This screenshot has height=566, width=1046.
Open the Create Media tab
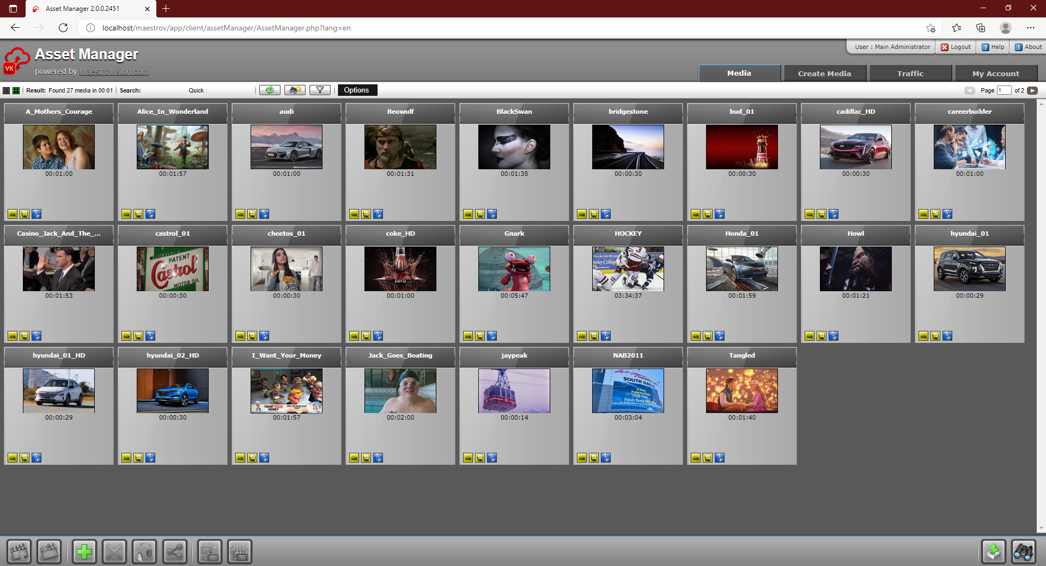pos(824,73)
